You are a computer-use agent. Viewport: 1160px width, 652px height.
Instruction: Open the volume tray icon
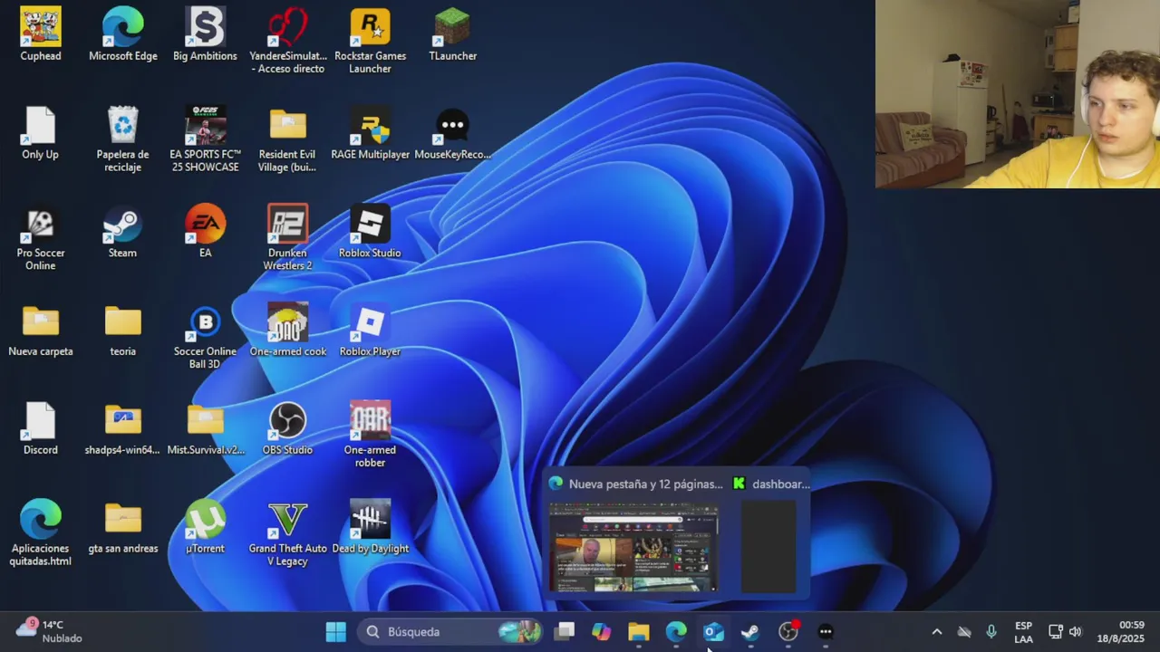[x=1076, y=632]
